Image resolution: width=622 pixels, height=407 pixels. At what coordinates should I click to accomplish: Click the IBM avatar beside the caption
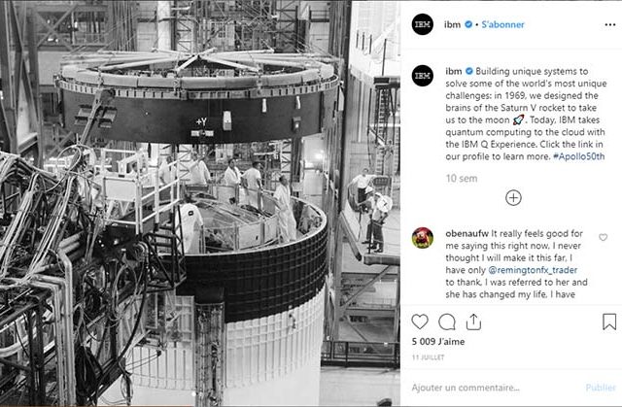pyautogui.click(x=423, y=76)
